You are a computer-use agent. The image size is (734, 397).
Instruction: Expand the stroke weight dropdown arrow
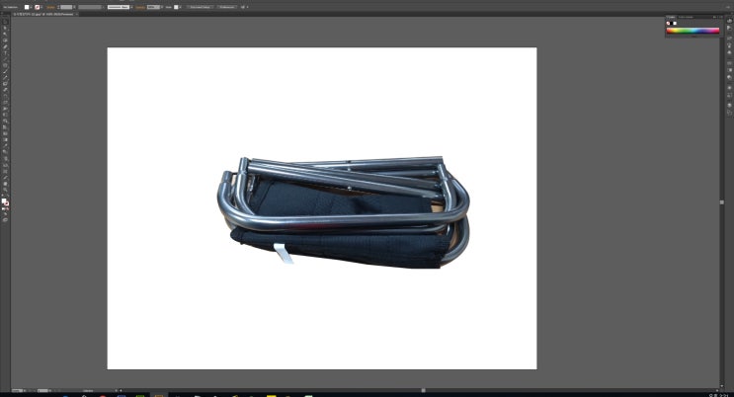coord(74,7)
